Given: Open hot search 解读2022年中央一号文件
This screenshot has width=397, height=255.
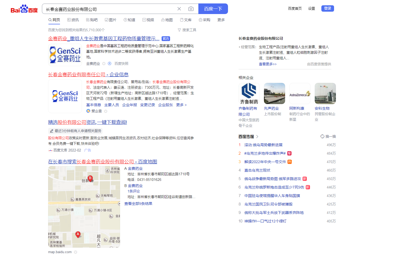Looking at the screenshot, I should [265, 162].
